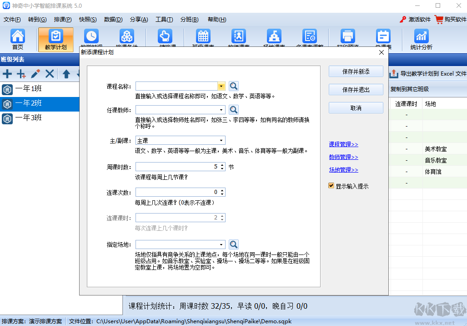Uncheck the 显示输入提示 checkbox
This screenshot has width=467, height=326.
330,186
